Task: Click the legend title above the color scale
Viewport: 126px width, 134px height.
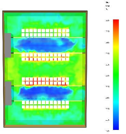Action: click(108, 6)
